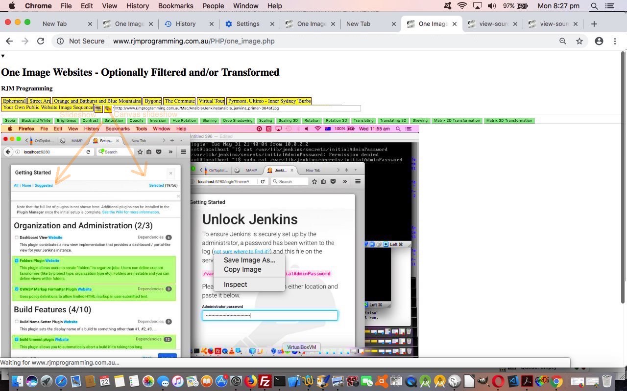
Task: Apply the Sepia filter
Action: (x=10, y=120)
